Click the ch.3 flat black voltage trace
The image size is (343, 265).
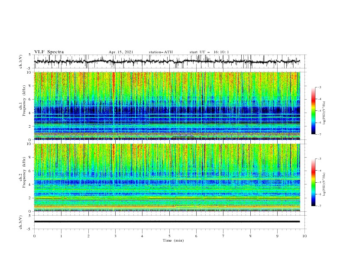coord(167,222)
